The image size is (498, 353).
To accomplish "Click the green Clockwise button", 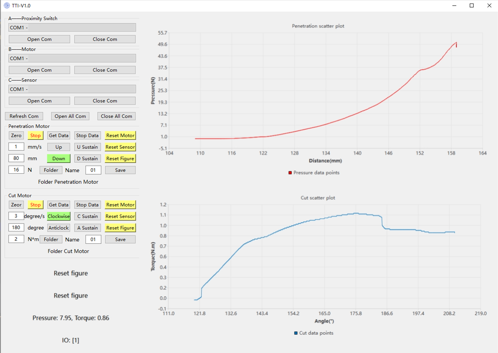I will [x=59, y=216].
